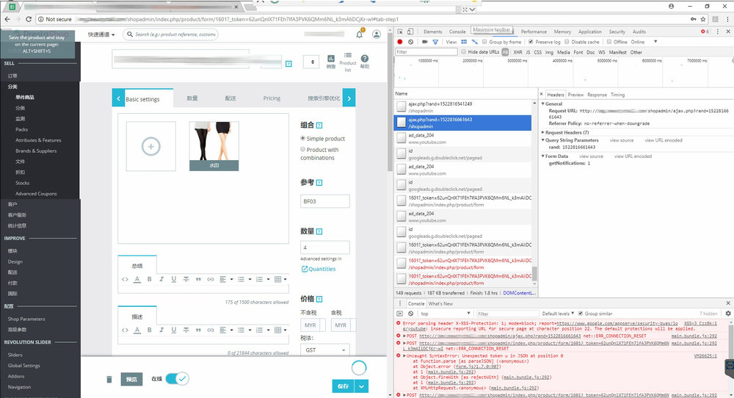Image resolution: width=734 pixels, height=398 pixels.
Task: Switch to the 配送 product tab
Action: point(230,98)
